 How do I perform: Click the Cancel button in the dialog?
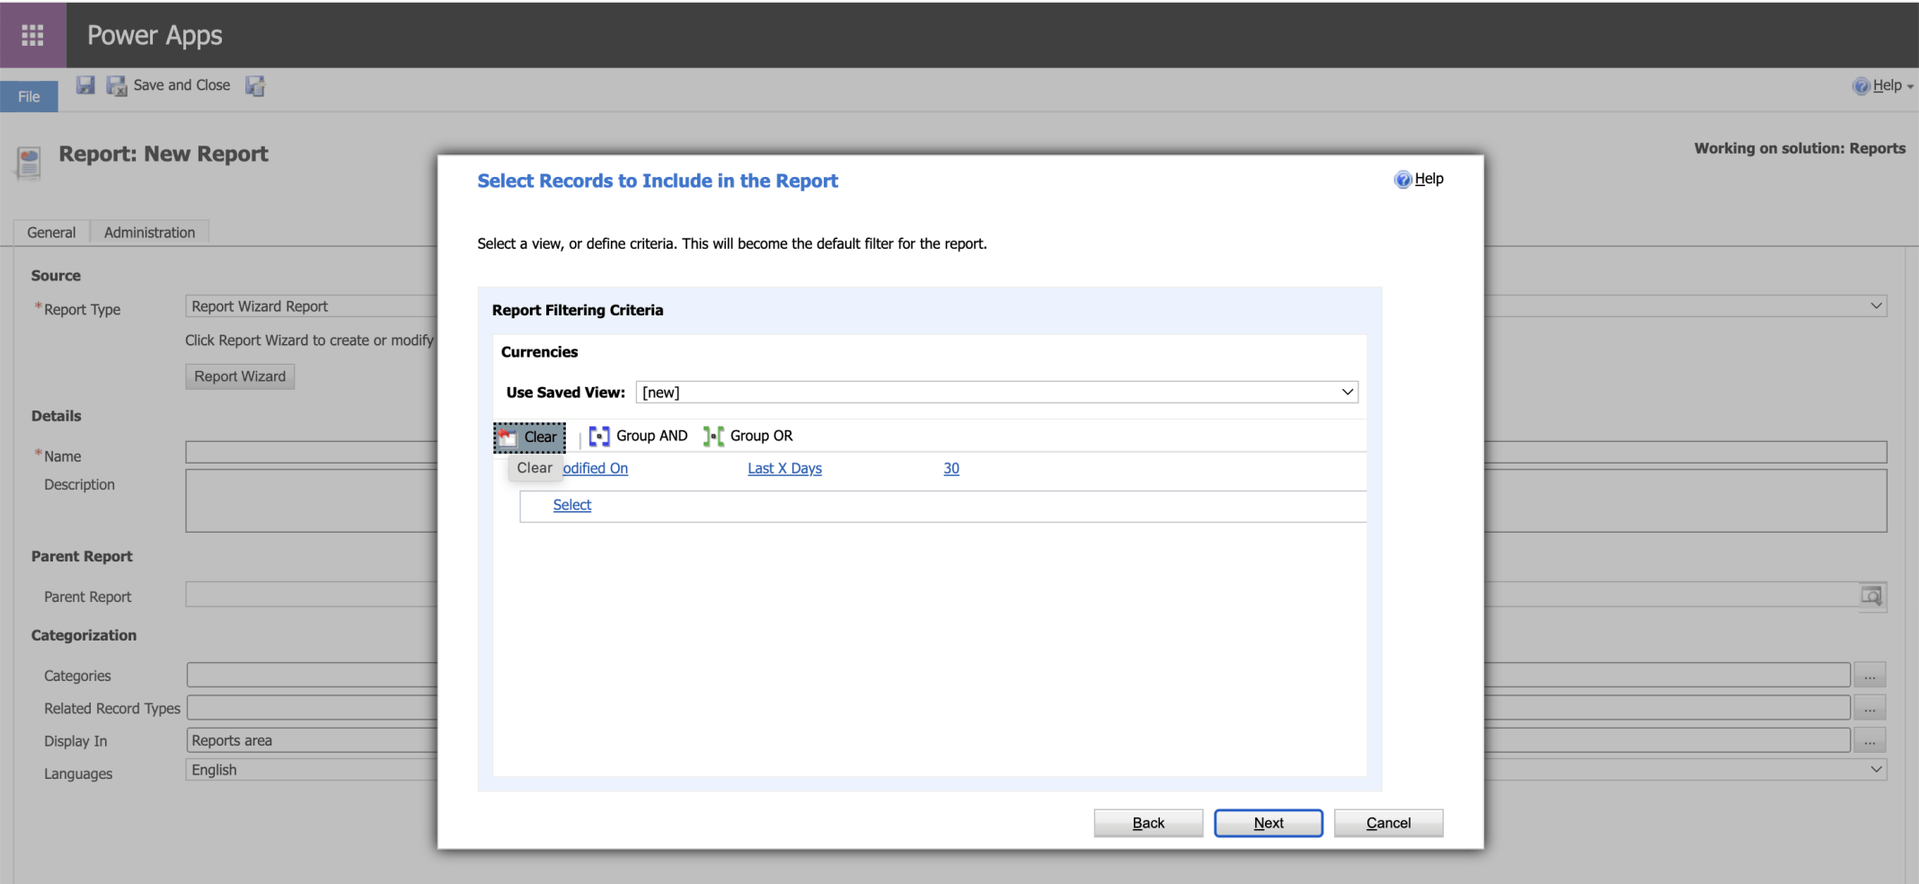click(1388, 823)
